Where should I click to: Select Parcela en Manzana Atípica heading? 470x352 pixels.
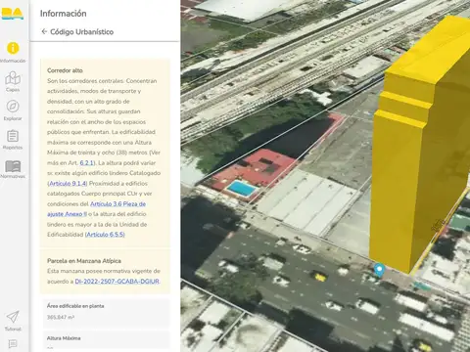(x=84, y=261)
